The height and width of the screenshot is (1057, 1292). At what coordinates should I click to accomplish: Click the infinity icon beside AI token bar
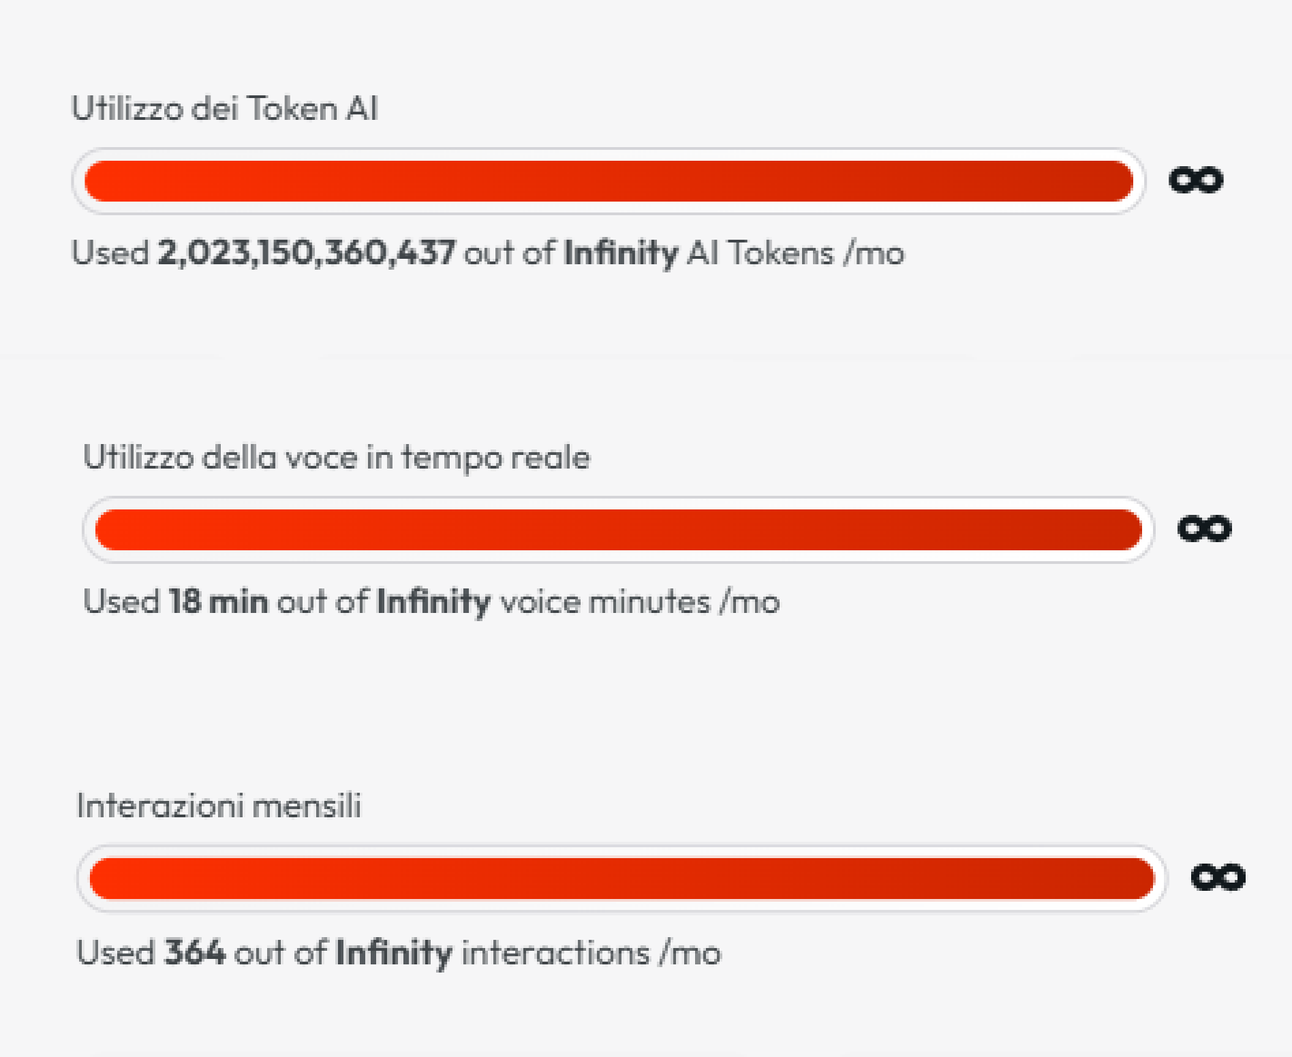1196,180
